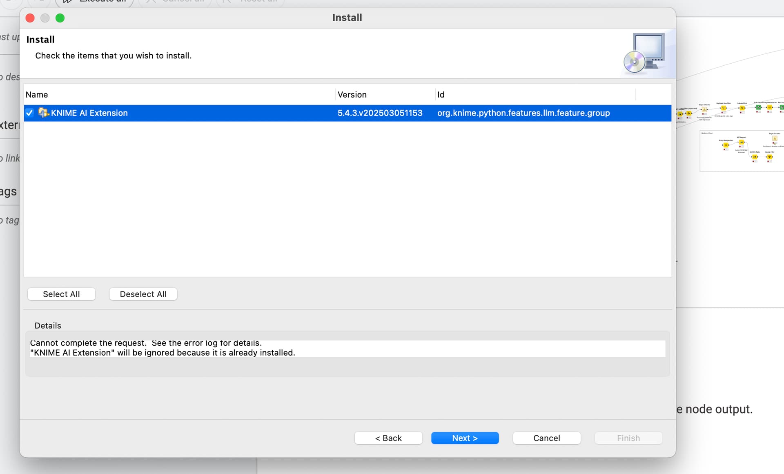Select the KNIME AI Extension row name
This screenshot has width=784, height=474.
tap(89, 113)
